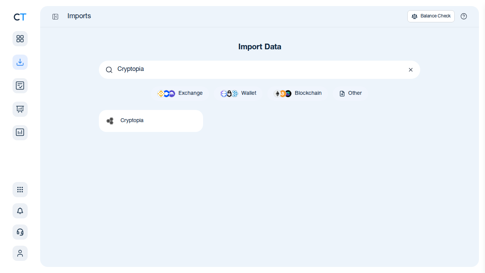Screen dimensions: 485x273
Task: Open notifications bell icon
Action: pyautogui.click(x=20, y=211)
